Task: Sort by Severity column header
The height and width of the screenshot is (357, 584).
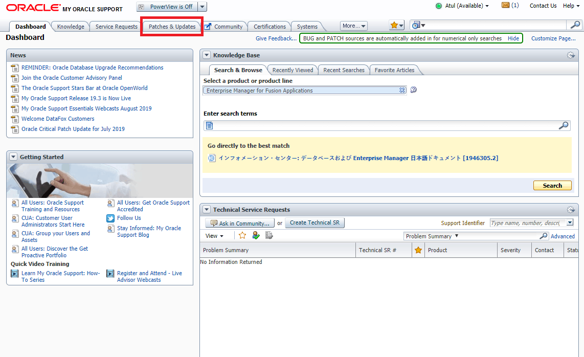Action: tap(514, 250)
